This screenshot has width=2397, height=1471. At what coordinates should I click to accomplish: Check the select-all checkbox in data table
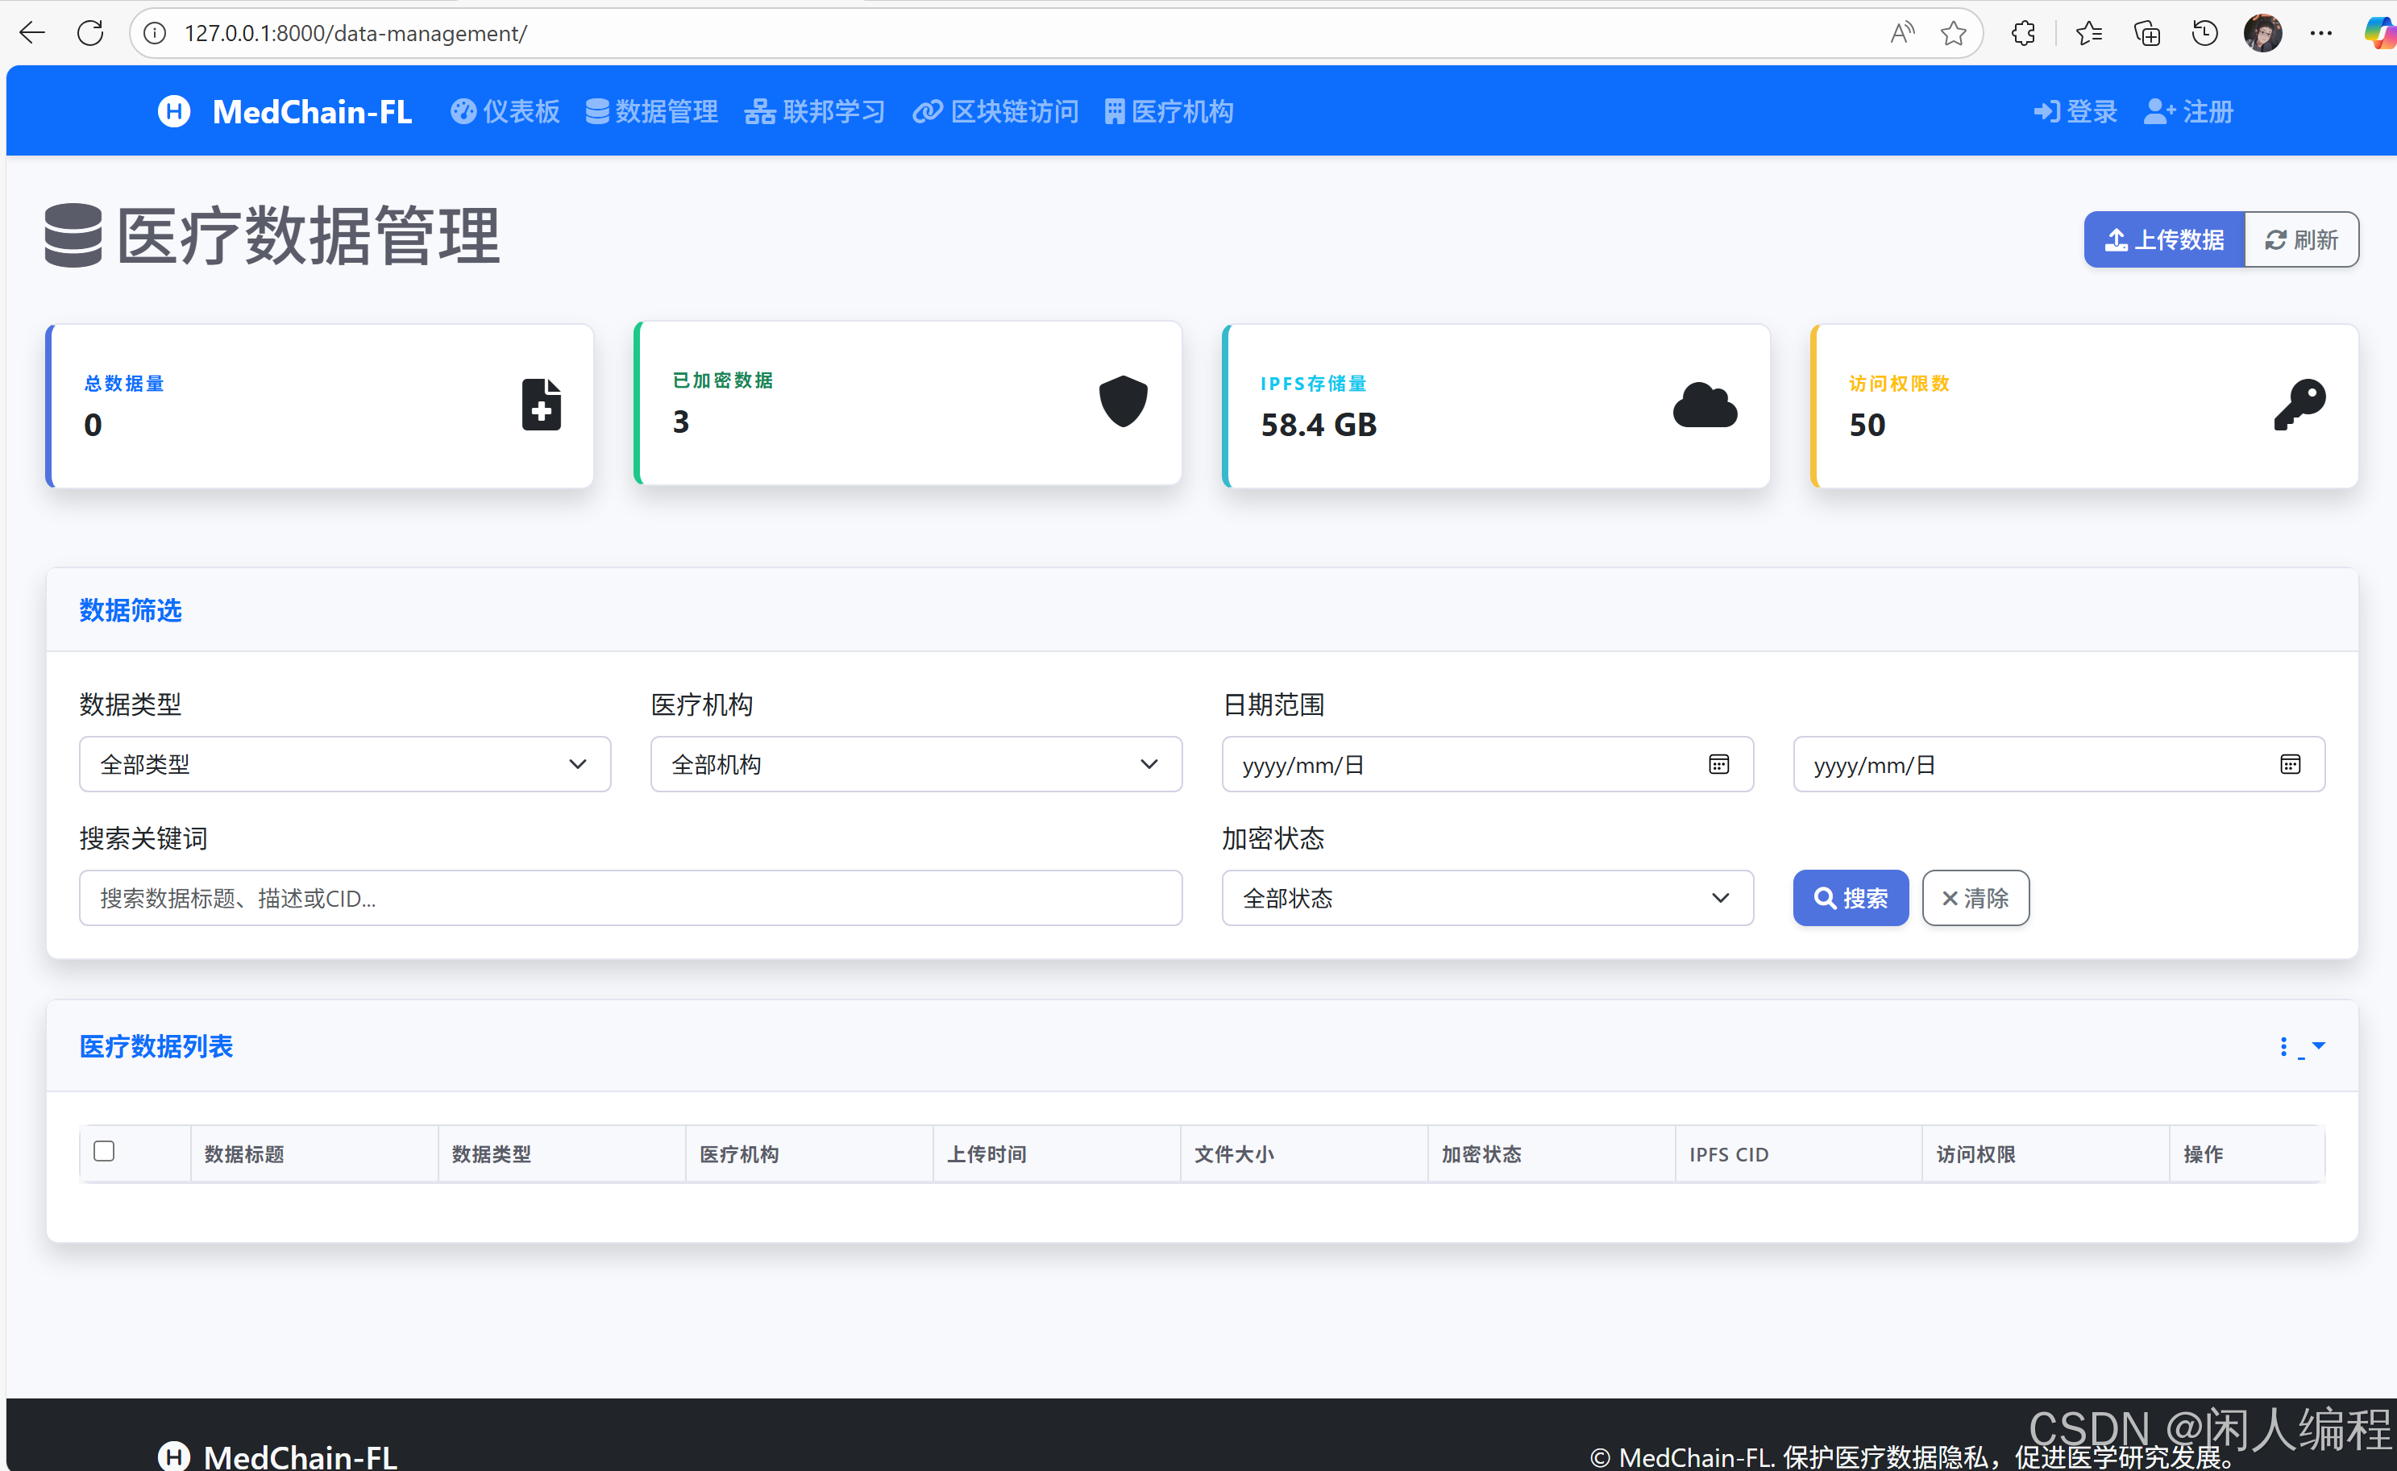pyautogui.click(x=103, y=1150)
